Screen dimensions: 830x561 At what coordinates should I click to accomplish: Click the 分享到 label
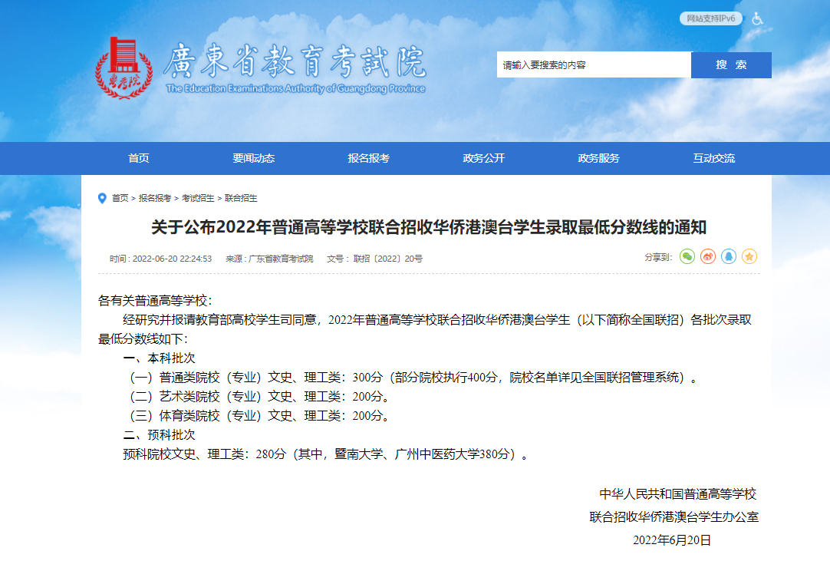658,257
